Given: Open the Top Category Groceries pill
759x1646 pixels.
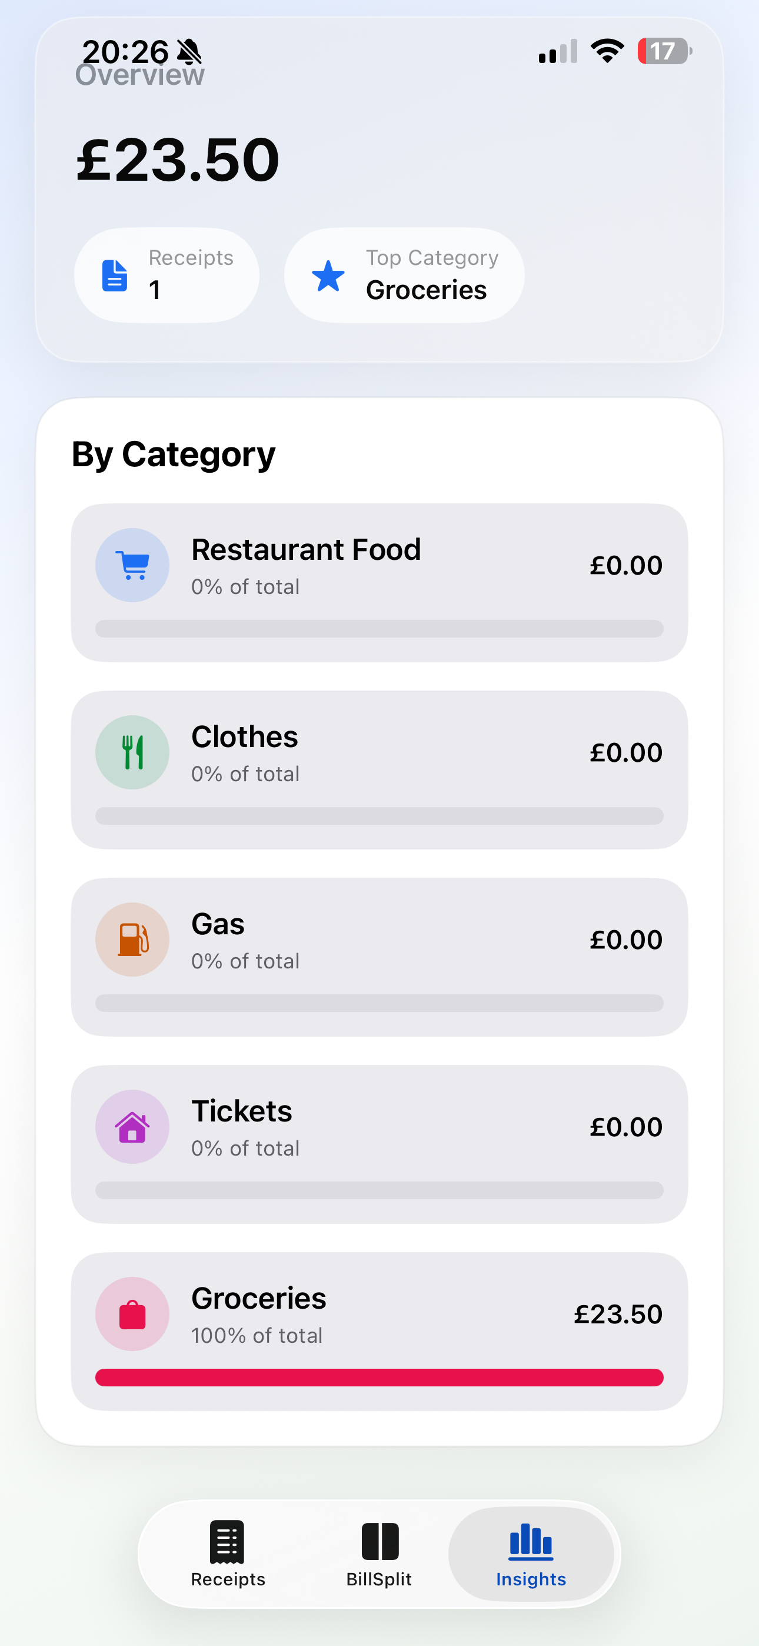Looking at the screenshot, I should tap(404, 276).
